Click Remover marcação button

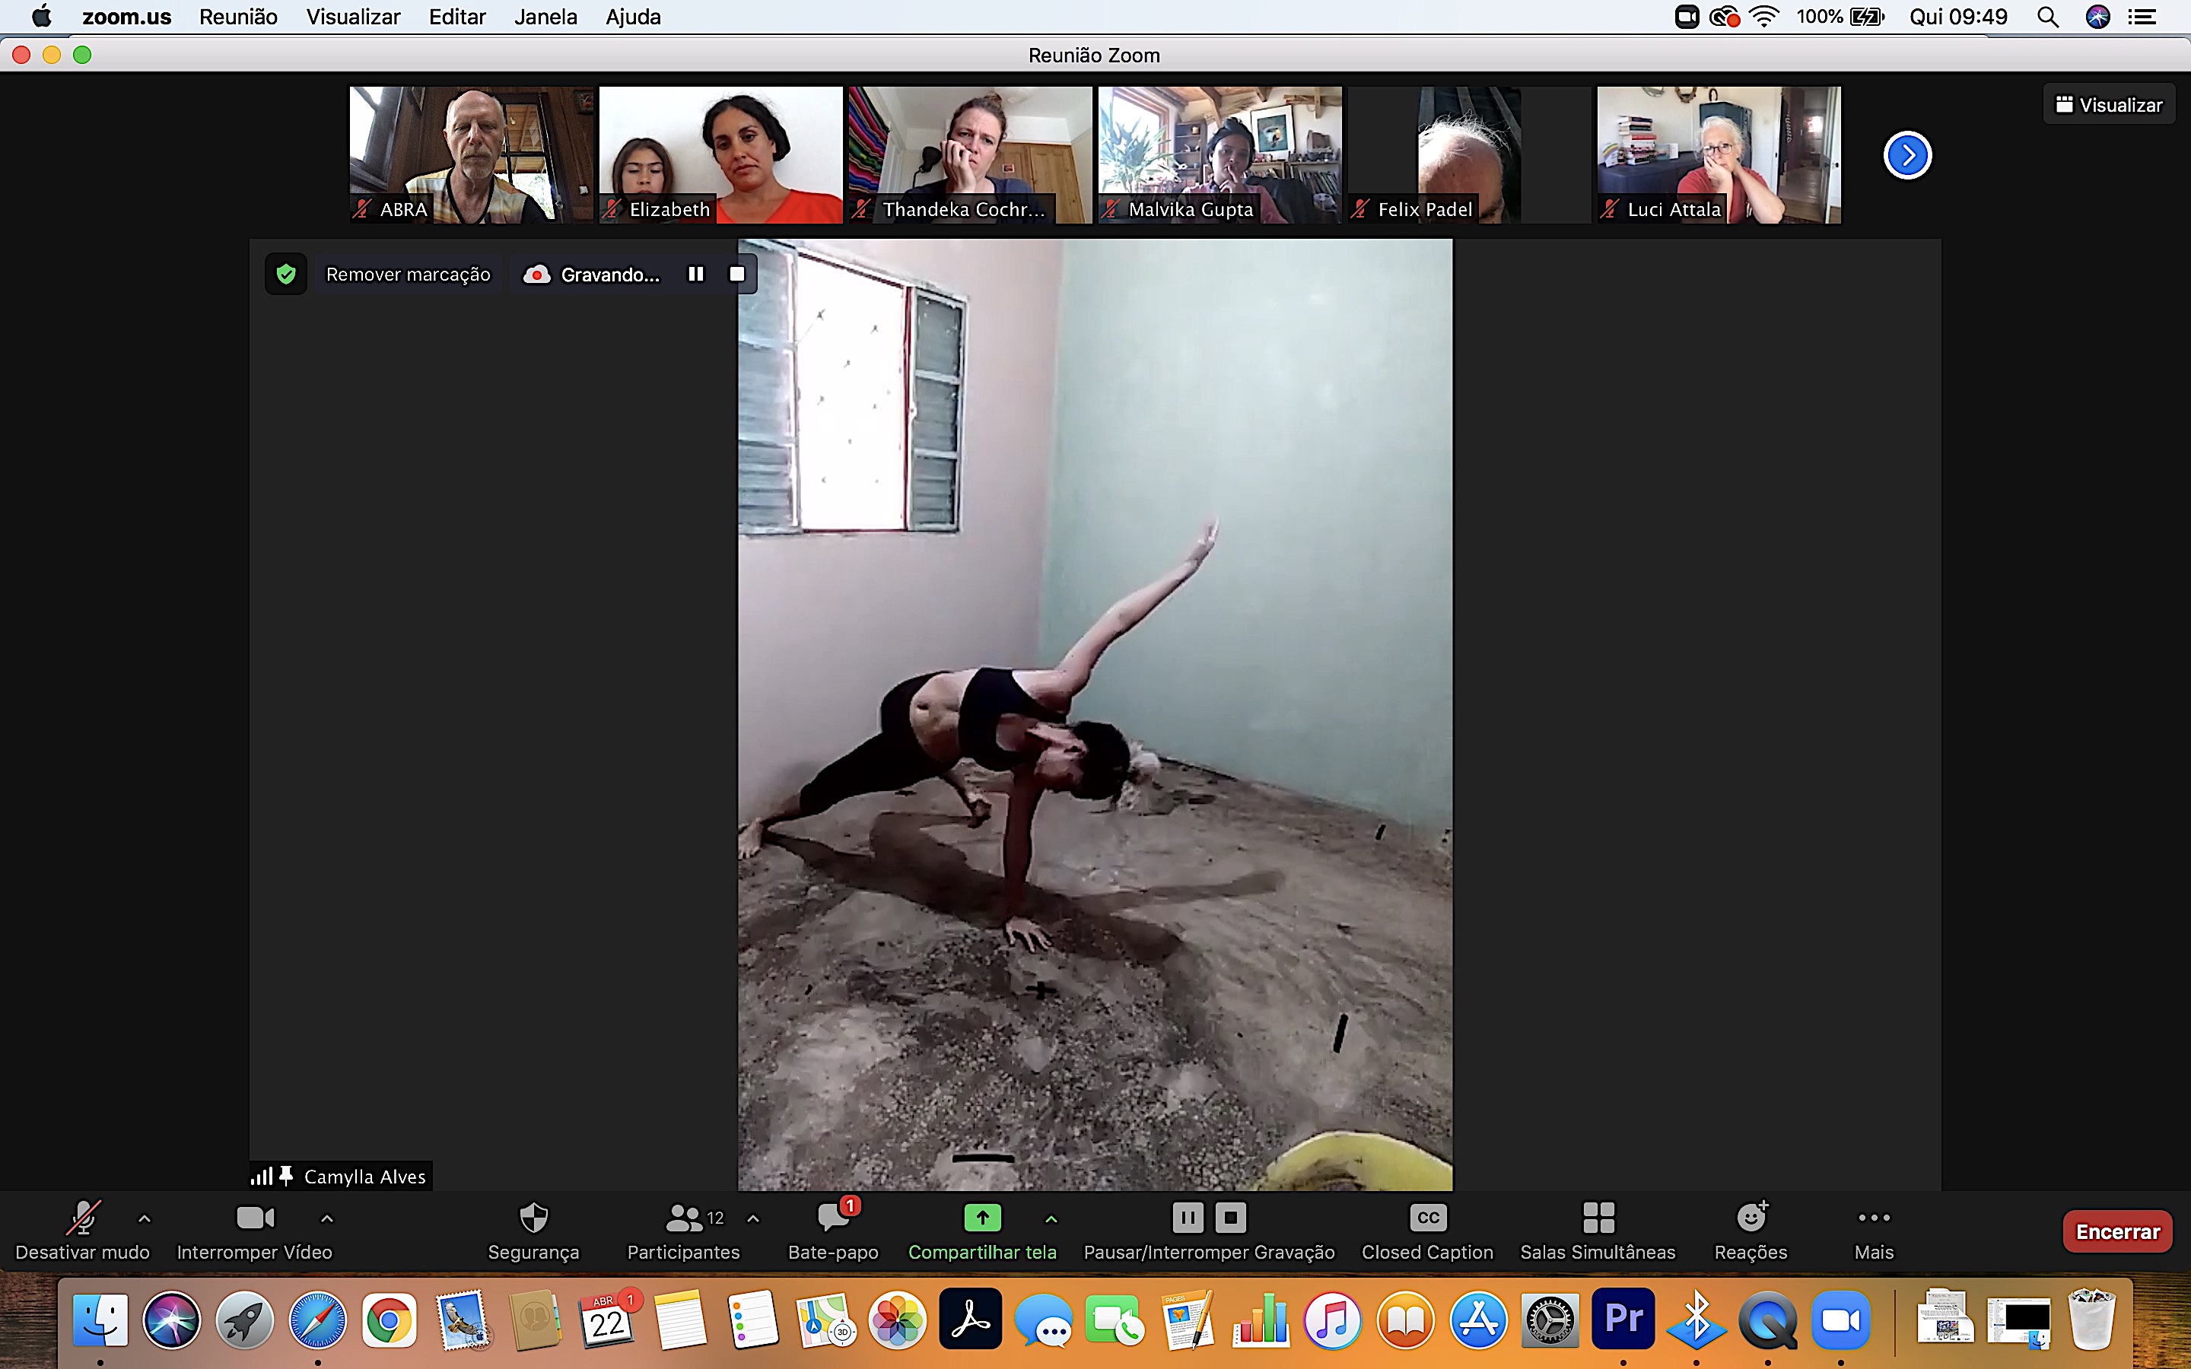(x=408, y=275)
